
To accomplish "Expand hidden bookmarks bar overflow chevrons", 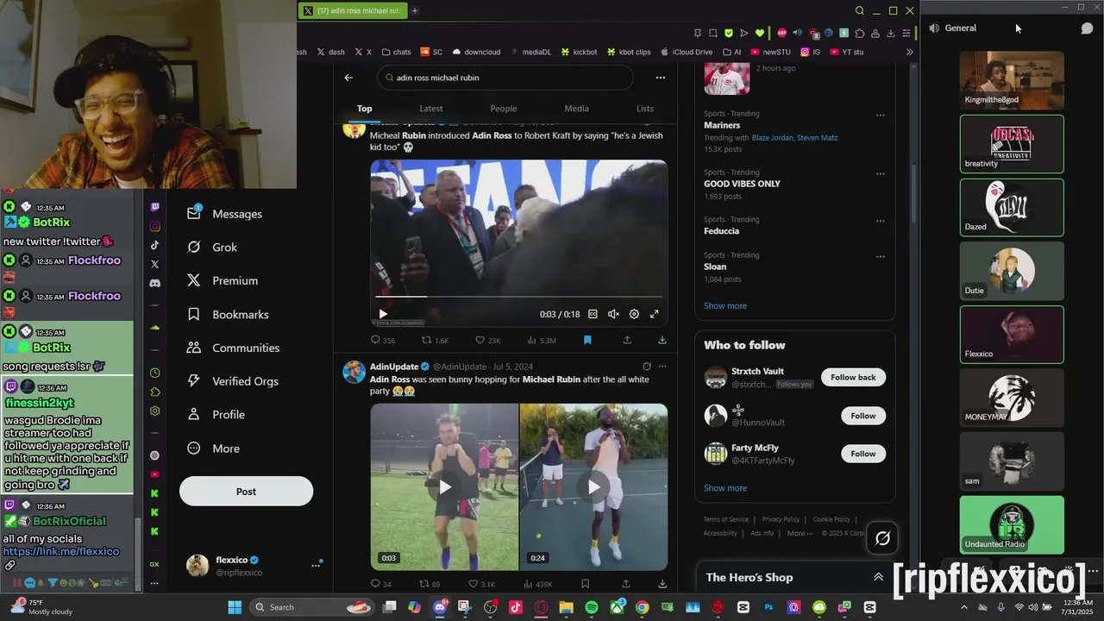I will coord(909,52).
